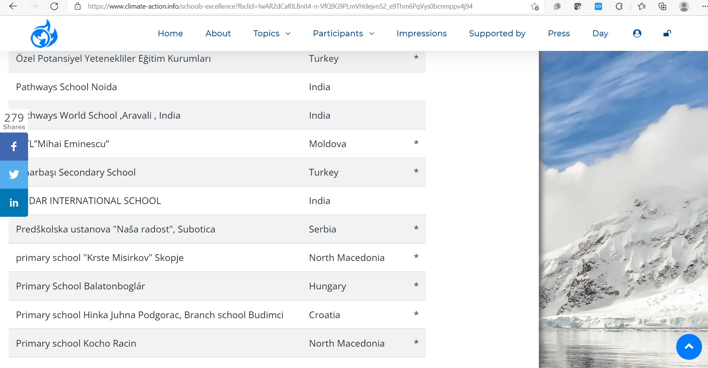Image resolution: width=708 pixels, height=368 pixels.
Task: Go to Impressions page
Action: tap(421, 33)
